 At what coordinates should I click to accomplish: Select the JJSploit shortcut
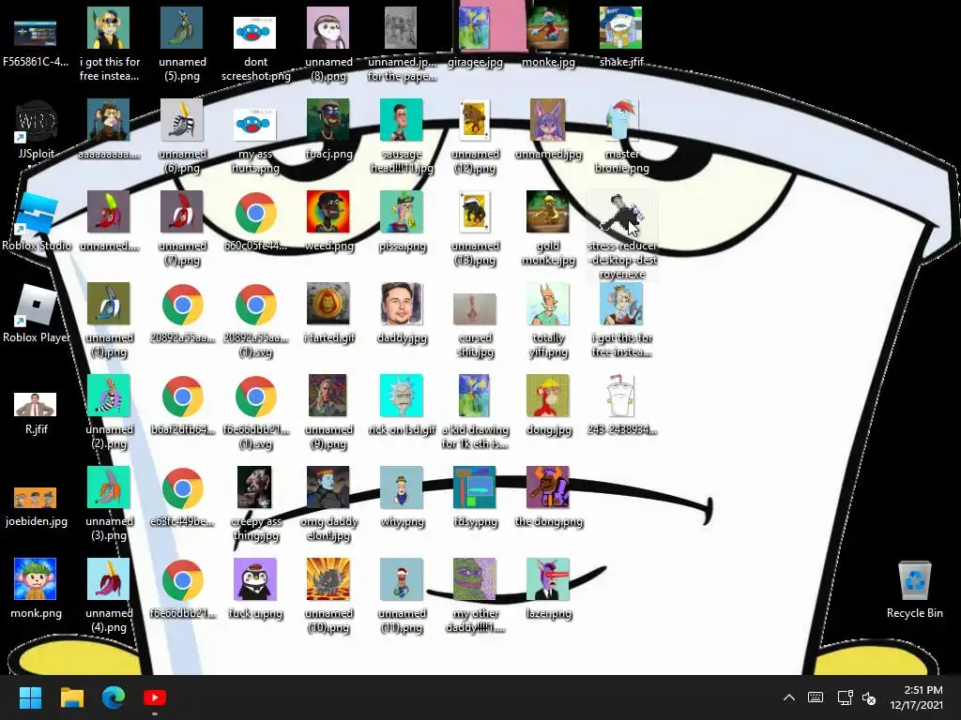tap(36, 129)
